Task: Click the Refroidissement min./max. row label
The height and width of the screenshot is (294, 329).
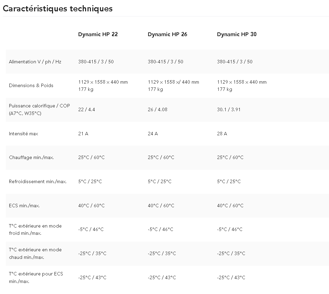Action: point(38,181)
